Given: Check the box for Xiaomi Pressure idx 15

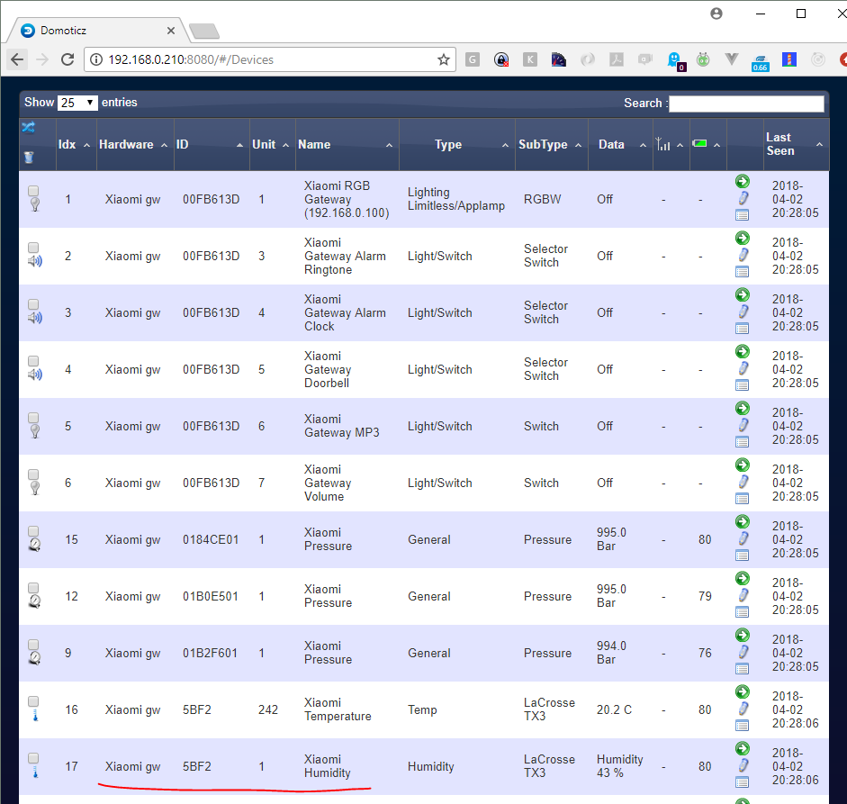Looking at the screenshot, I should (x=33, y=531).
